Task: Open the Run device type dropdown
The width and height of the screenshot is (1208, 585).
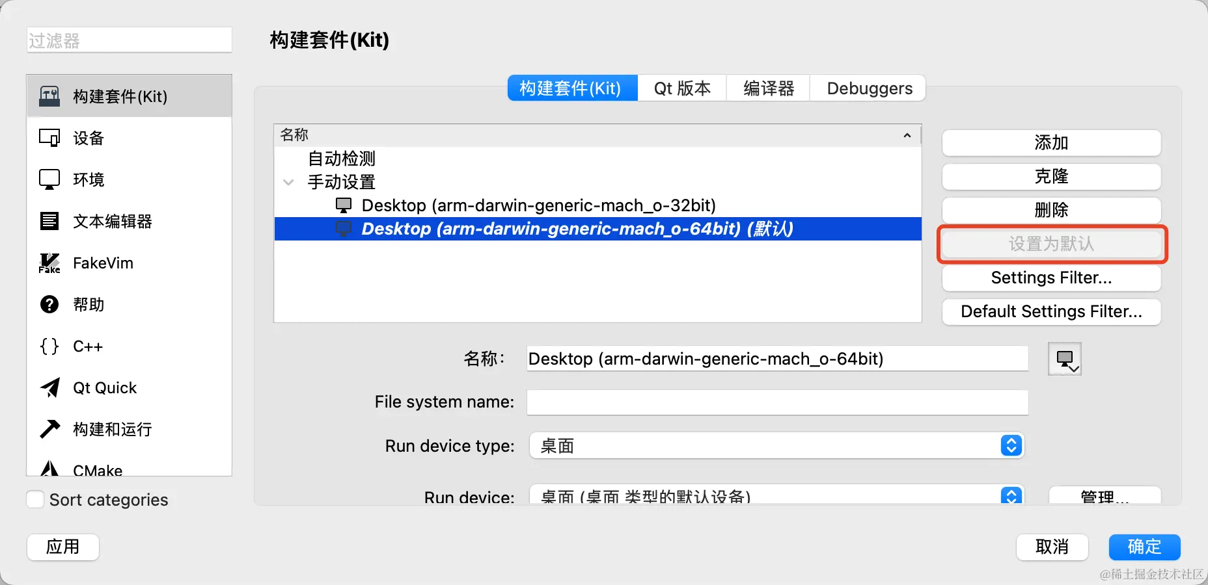Action: (777, 445)
